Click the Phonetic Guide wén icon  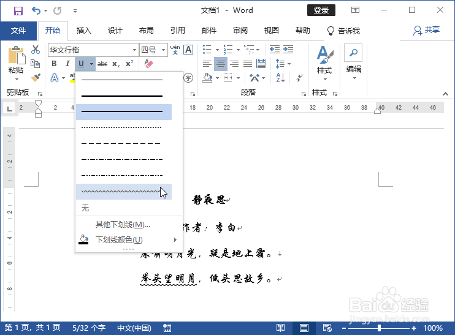tap(175, 50)
